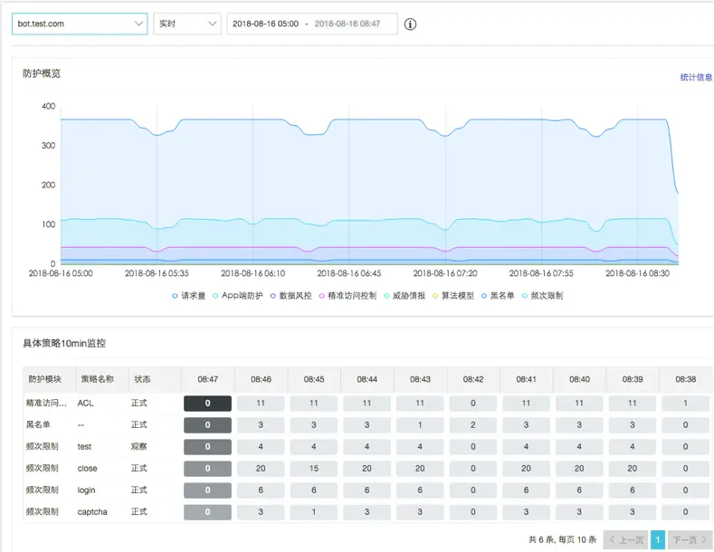The image size is (714, 552).
Task: Toggle the 请求量 legend series
Action: (x=188, y=296)
